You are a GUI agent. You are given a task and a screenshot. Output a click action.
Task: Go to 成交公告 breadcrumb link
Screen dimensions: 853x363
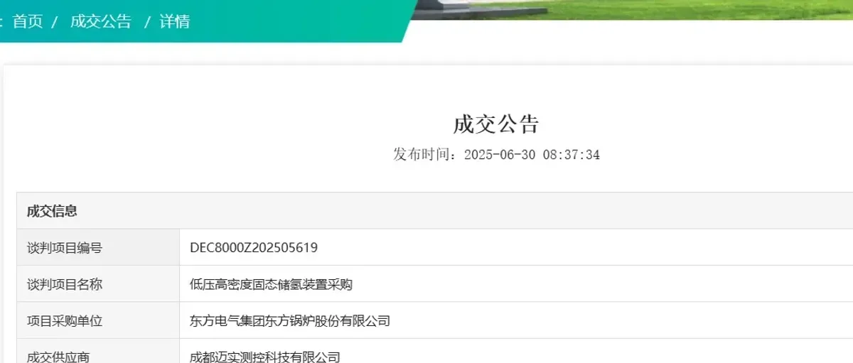point(101,21)
